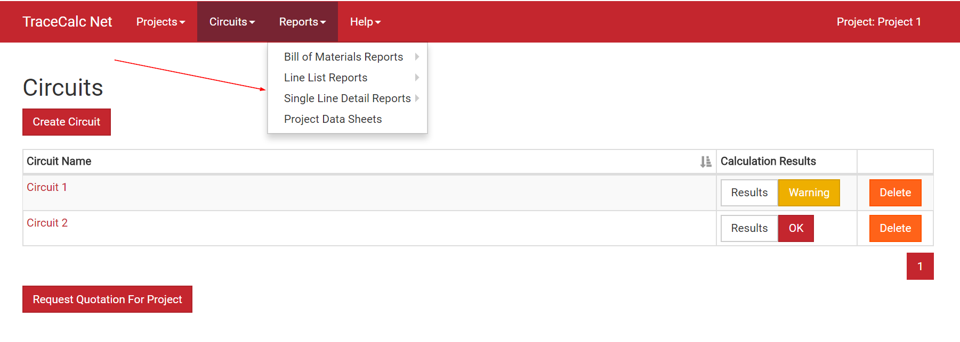Click the red OK status badge

796,228
